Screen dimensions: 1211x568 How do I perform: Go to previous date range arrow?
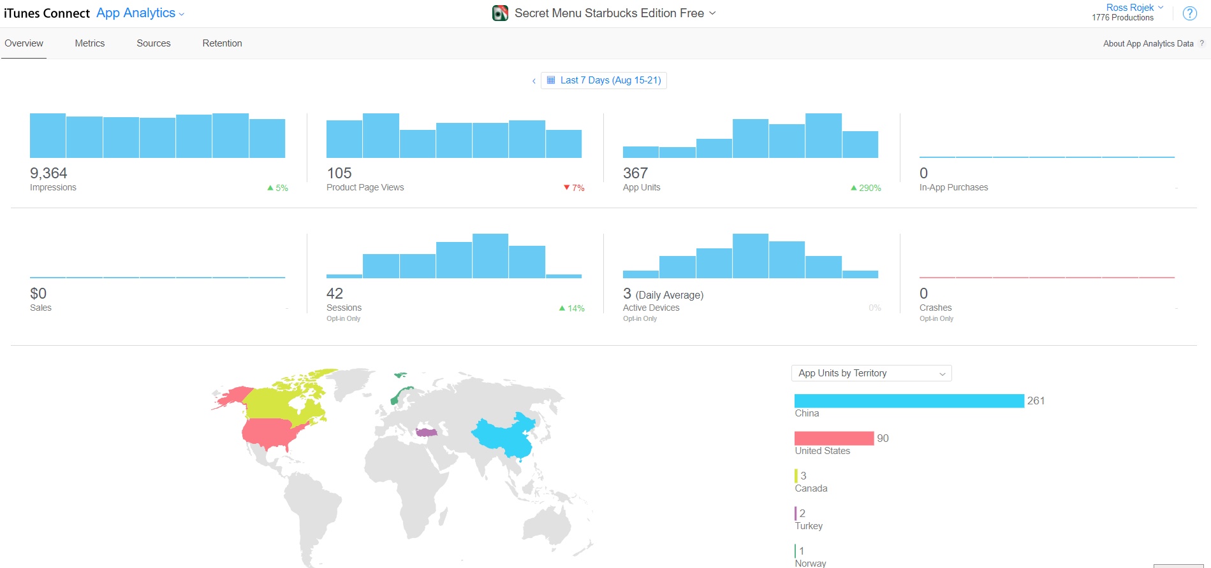tap(534, 81)
